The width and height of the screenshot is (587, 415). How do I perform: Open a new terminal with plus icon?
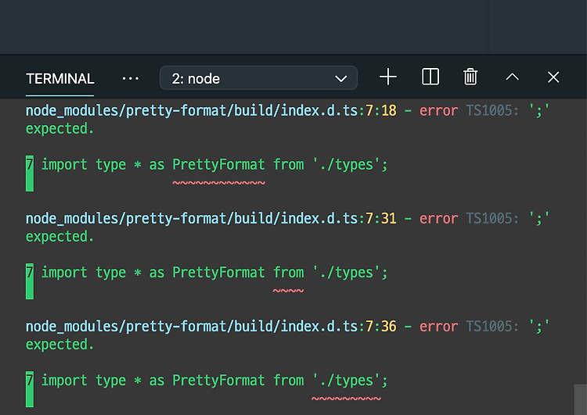pos(388,77)
